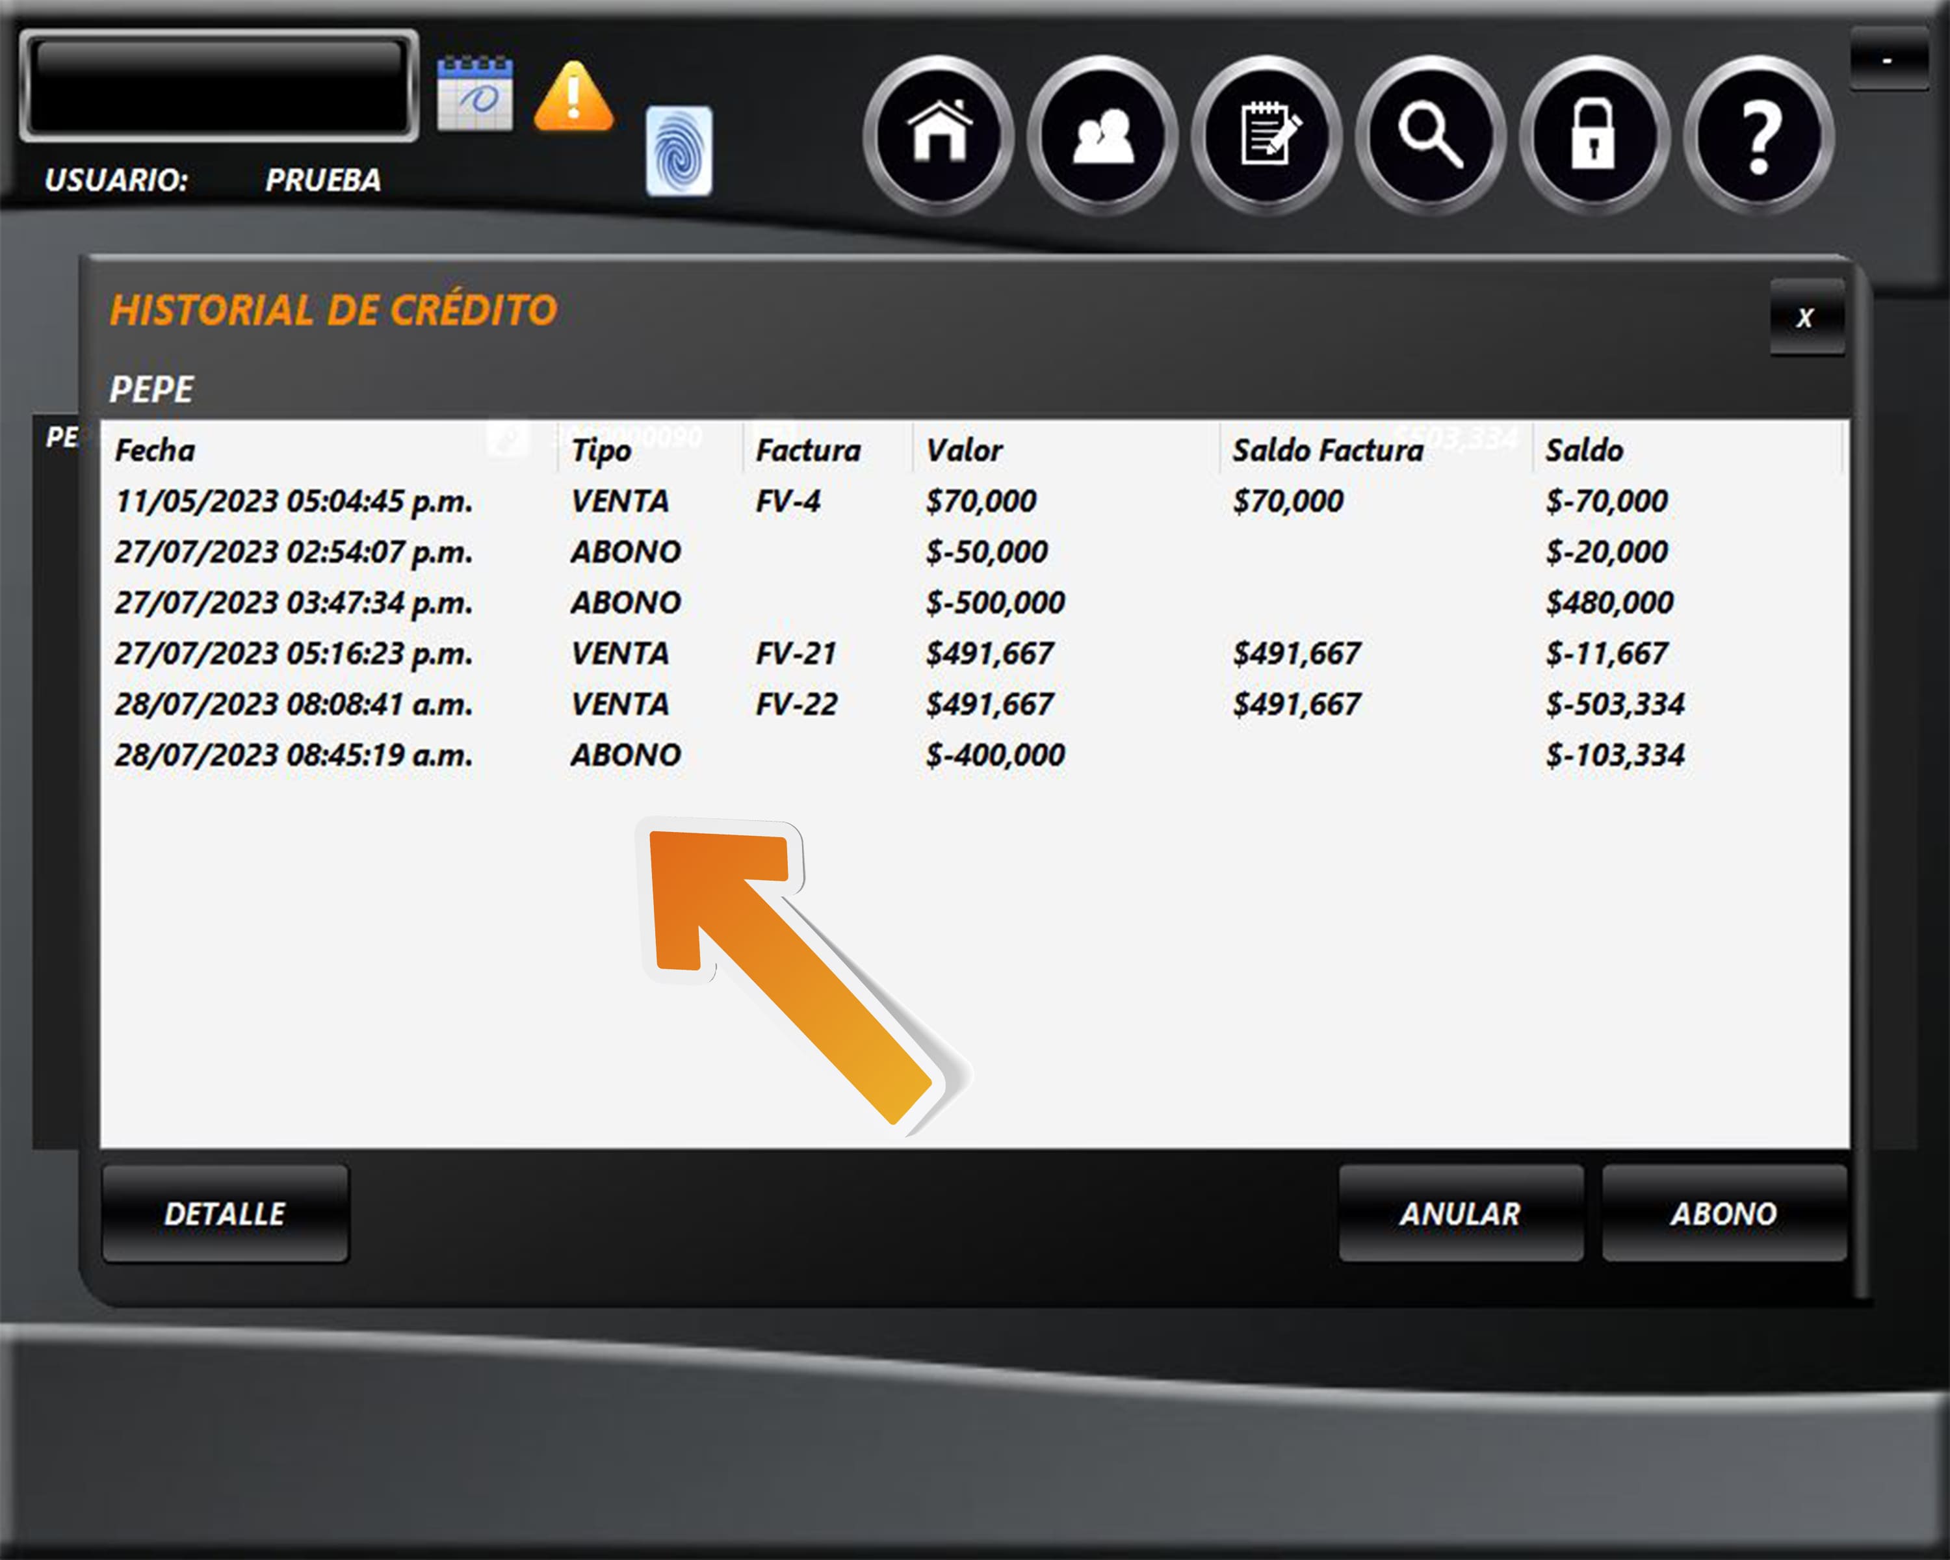
Task: Select the last abono row $-400,000
Action: [x=994, y=755]
